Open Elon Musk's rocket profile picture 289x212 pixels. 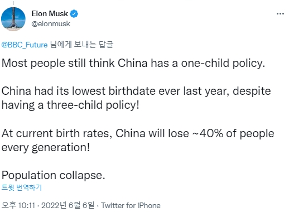click(x=13, y=19)
